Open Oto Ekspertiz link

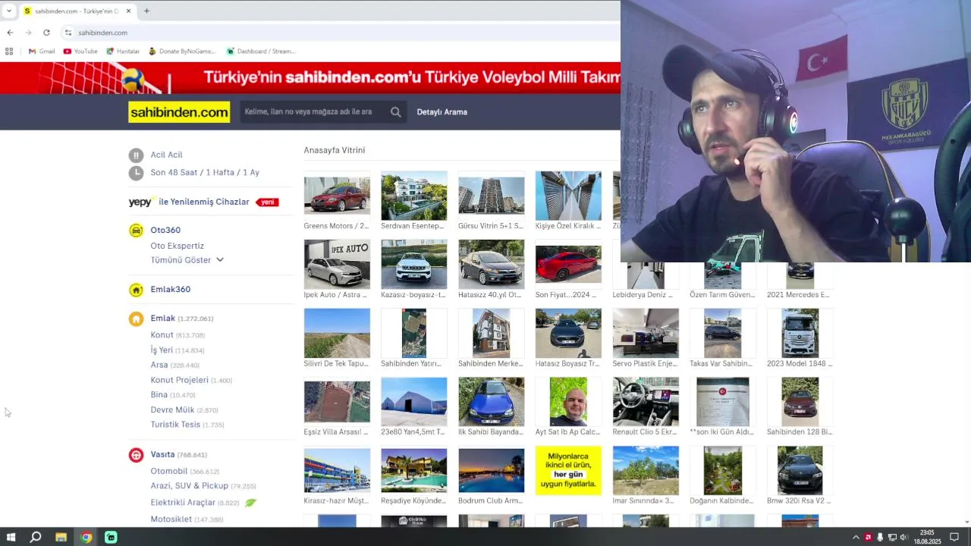point(177,246)
